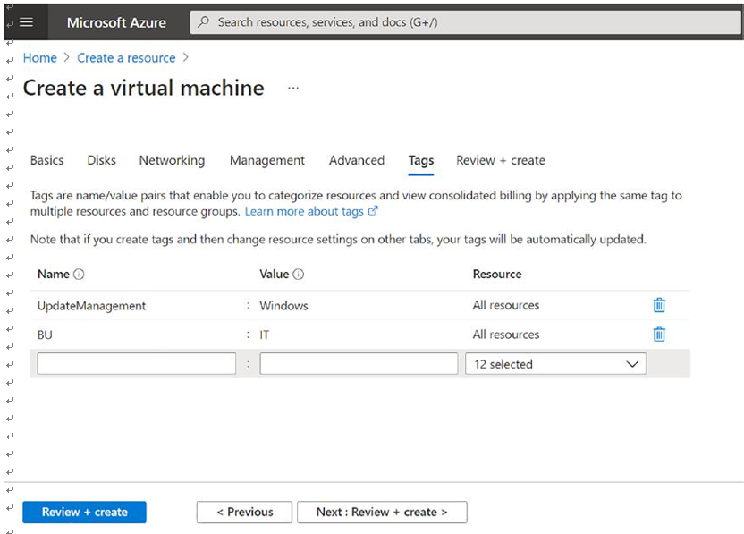Open the ellipsis menu beside page title
744x534 pixels.
point(293,88)
